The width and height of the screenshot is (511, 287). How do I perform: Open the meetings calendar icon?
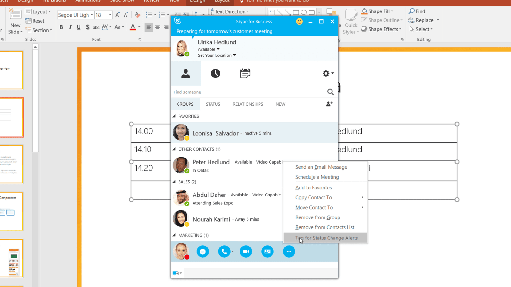click(245, 73)
